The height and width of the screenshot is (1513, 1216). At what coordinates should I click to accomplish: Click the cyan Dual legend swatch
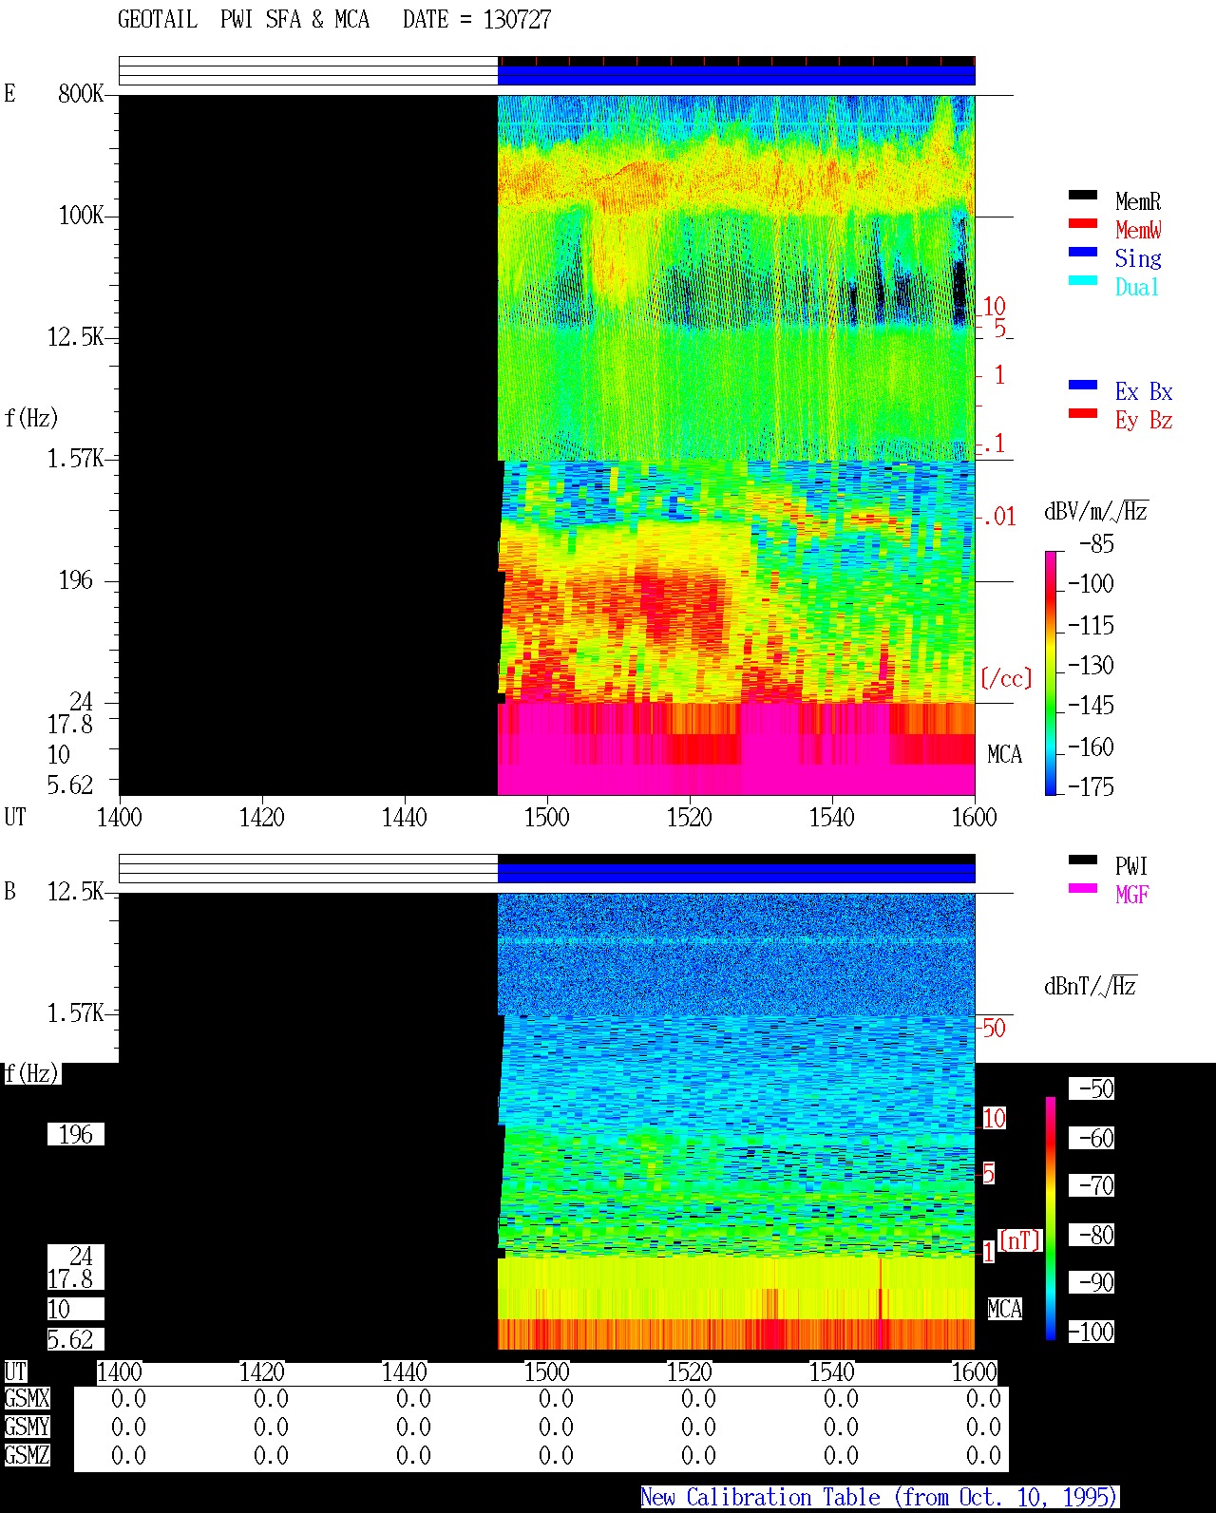coord(1083,281)
